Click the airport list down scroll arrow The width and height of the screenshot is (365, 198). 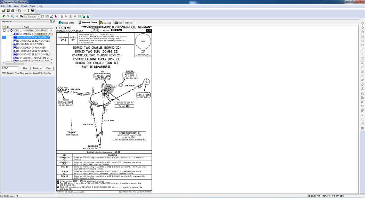coord(52,60)
